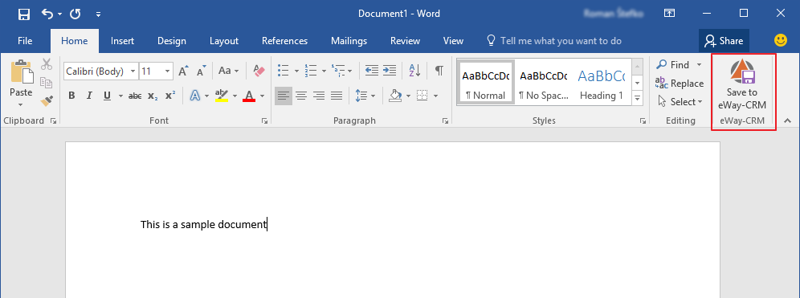This screenshot has width=800, height=298.
Task: Click the Shading paint bucket icon
Action: click(x=395, y=96)
